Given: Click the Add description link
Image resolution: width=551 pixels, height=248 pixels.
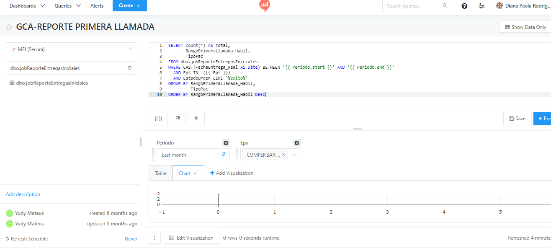Looking at the screenshot, I should [x=23, y=194].
